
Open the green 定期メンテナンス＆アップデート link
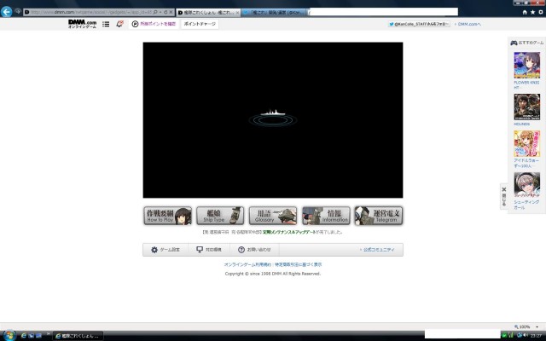click(288, 232)
